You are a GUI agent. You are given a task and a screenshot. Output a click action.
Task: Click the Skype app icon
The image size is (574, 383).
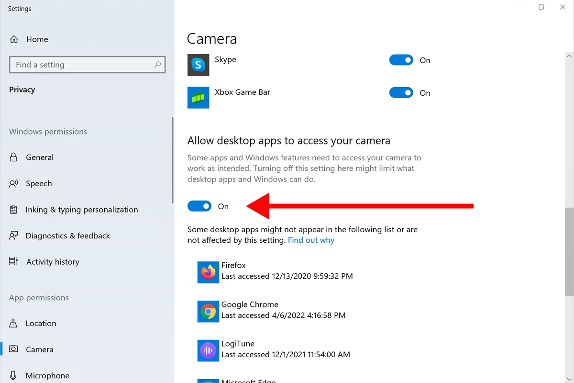199,65
